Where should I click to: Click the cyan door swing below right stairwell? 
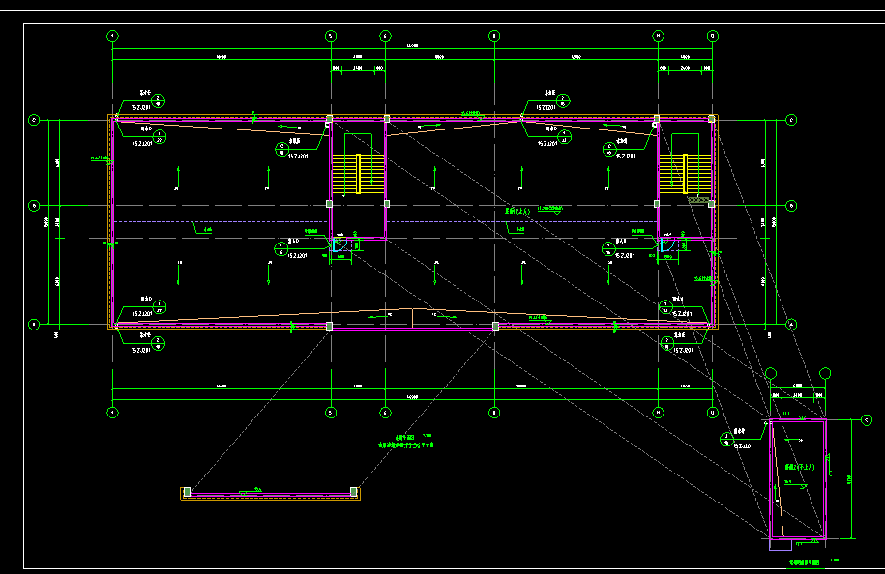[666, 246]
